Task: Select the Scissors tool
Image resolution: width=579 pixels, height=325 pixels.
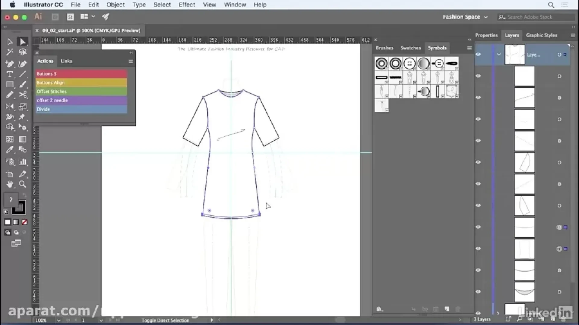Action: tap(23, 95)
